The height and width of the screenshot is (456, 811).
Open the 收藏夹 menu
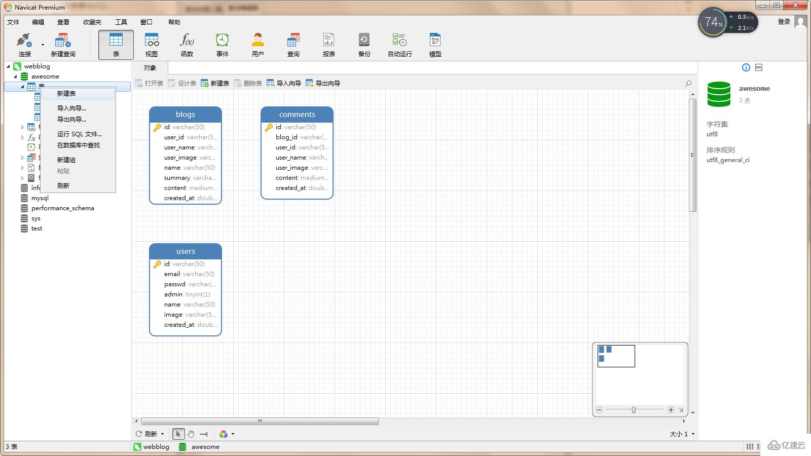click(92, 22)
